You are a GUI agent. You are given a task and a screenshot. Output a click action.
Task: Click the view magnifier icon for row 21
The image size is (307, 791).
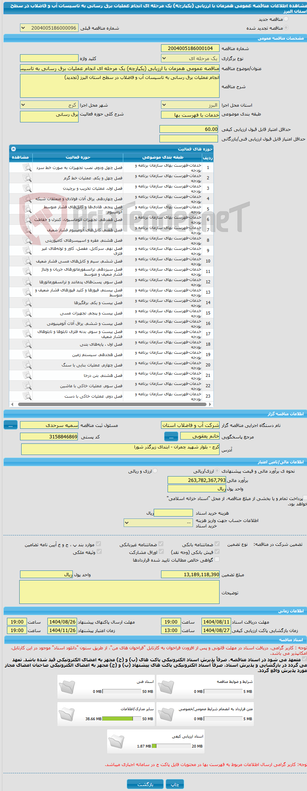(27, 375)
